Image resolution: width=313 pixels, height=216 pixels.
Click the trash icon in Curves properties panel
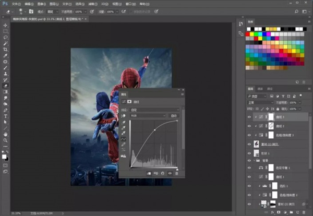click(x=176, y=173)
